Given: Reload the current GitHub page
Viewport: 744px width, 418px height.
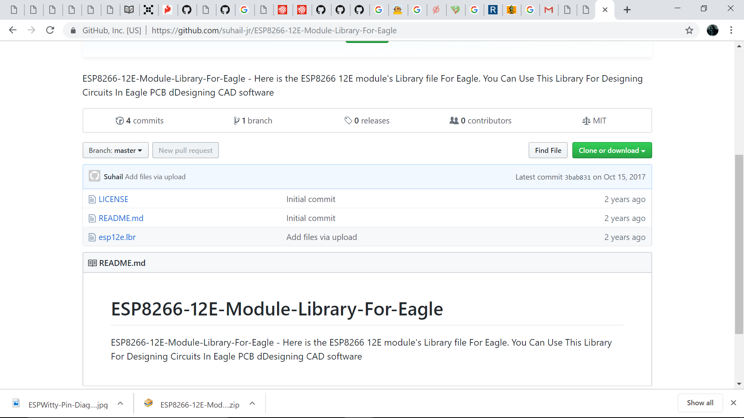Looking at the screenshot, I should (50, 30).
